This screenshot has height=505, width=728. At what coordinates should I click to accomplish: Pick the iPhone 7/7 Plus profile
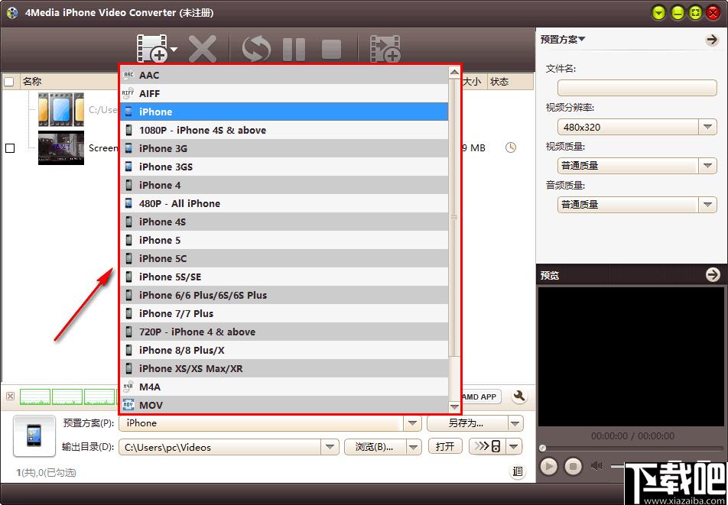(x=284, y=313)
